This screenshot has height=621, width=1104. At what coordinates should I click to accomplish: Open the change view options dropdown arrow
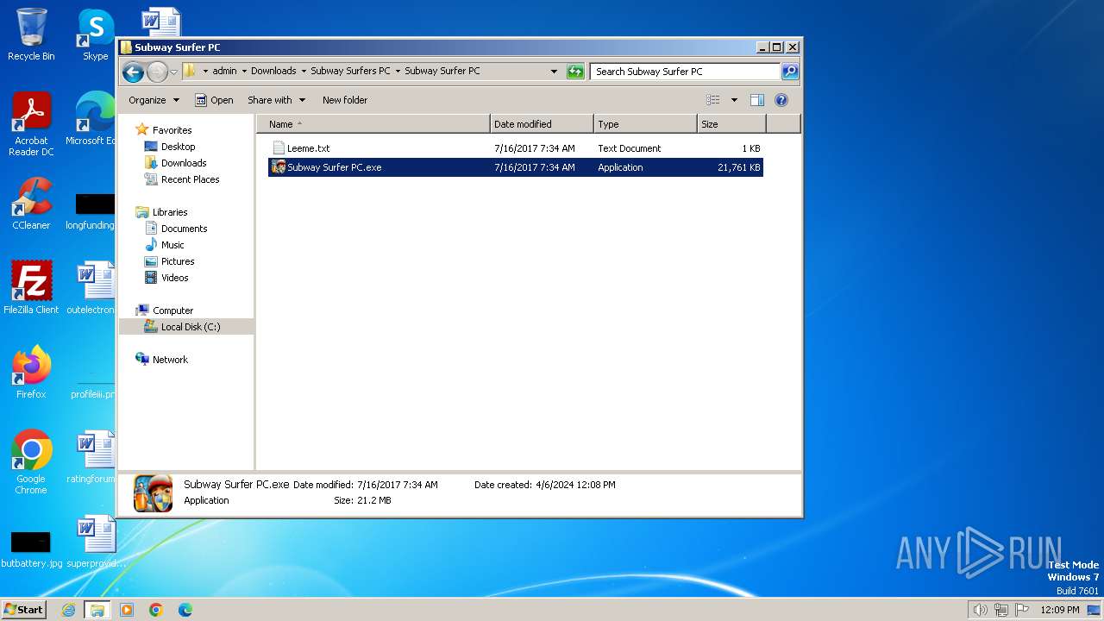(x=734, y=100)
